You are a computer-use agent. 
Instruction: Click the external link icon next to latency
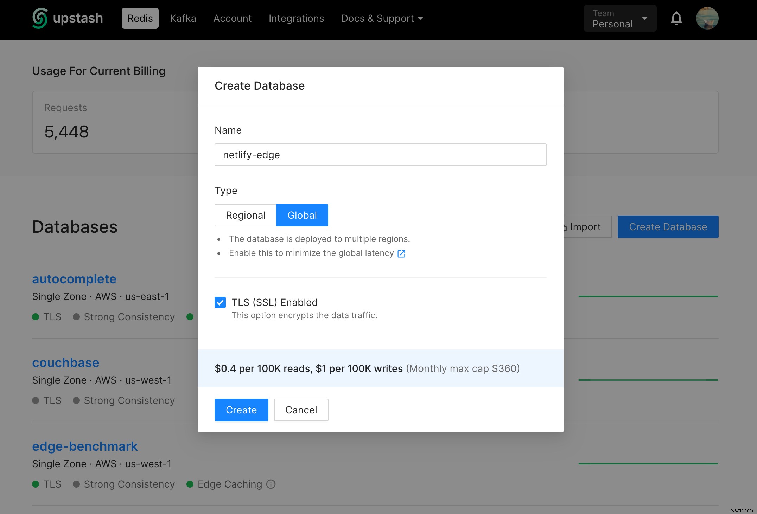click(x=401, y=253)
